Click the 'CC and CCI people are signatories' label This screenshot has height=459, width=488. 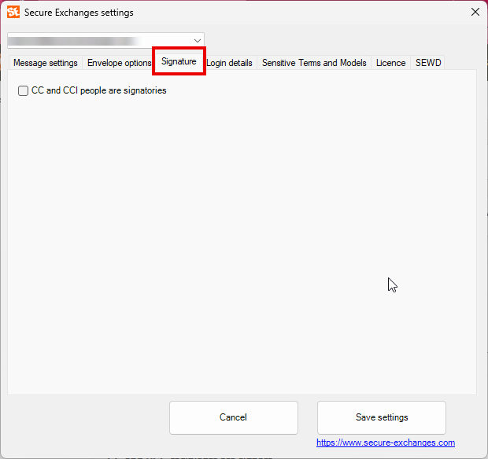(99, 90)
